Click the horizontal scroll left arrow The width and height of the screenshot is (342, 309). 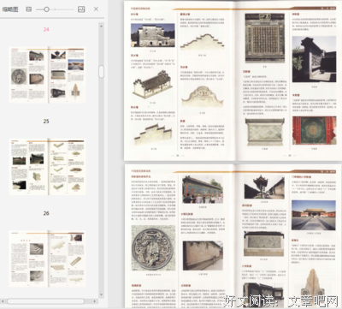(x=3, y=301)
